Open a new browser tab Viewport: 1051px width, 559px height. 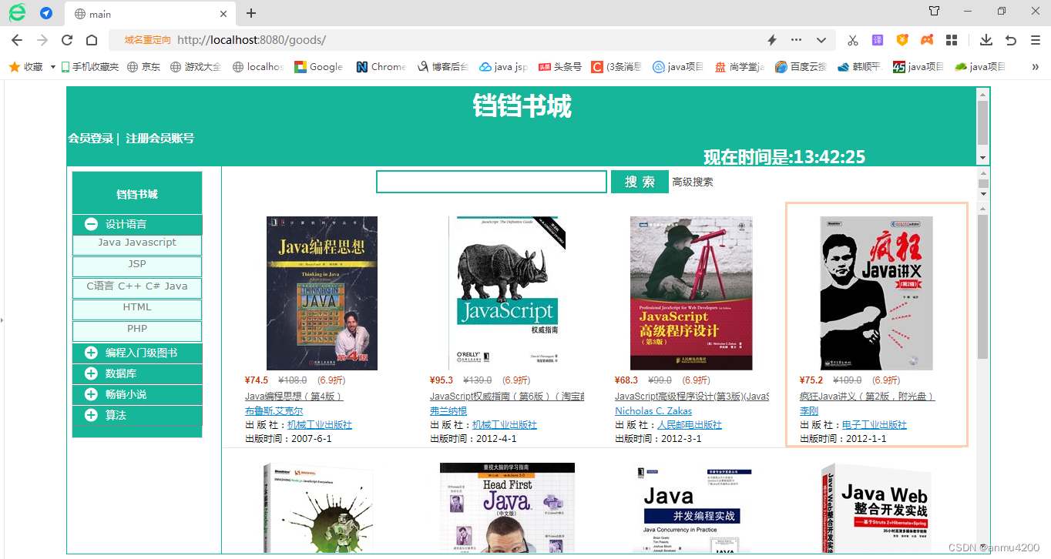coord(251,13)
